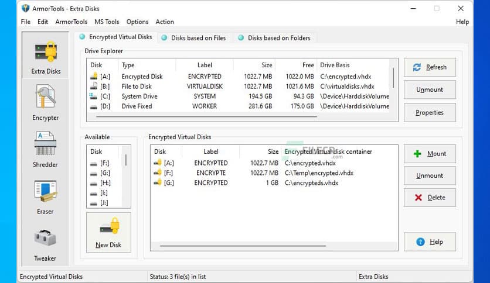Select the [C:] System Drive icon
The image size is (490, 283).
(93, 96)
